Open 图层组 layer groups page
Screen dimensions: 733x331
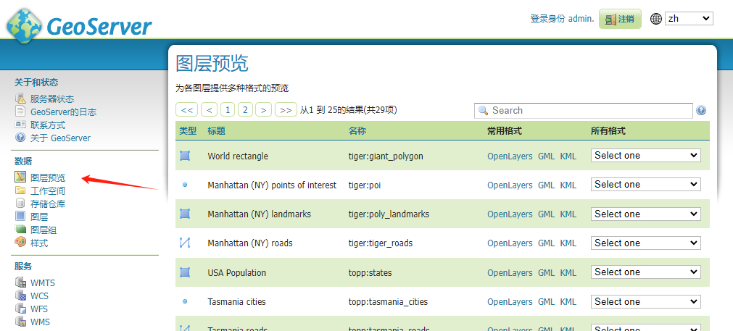(x=44, y=230)
